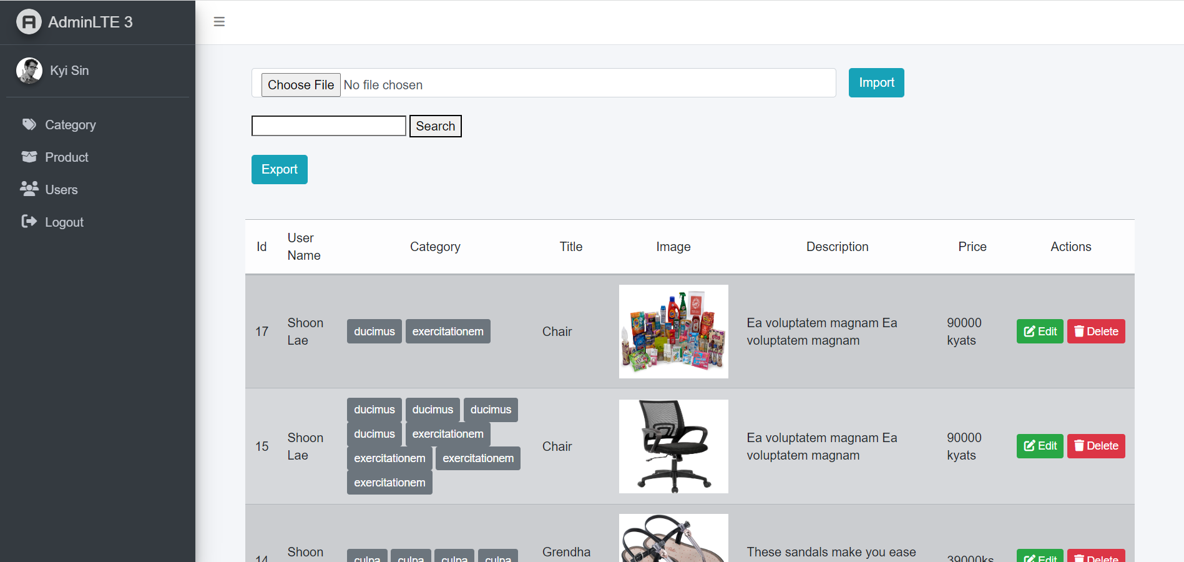This screenshot has width=1184, height=562.
Task: Click the Category column header
Action: click(435, 247)
